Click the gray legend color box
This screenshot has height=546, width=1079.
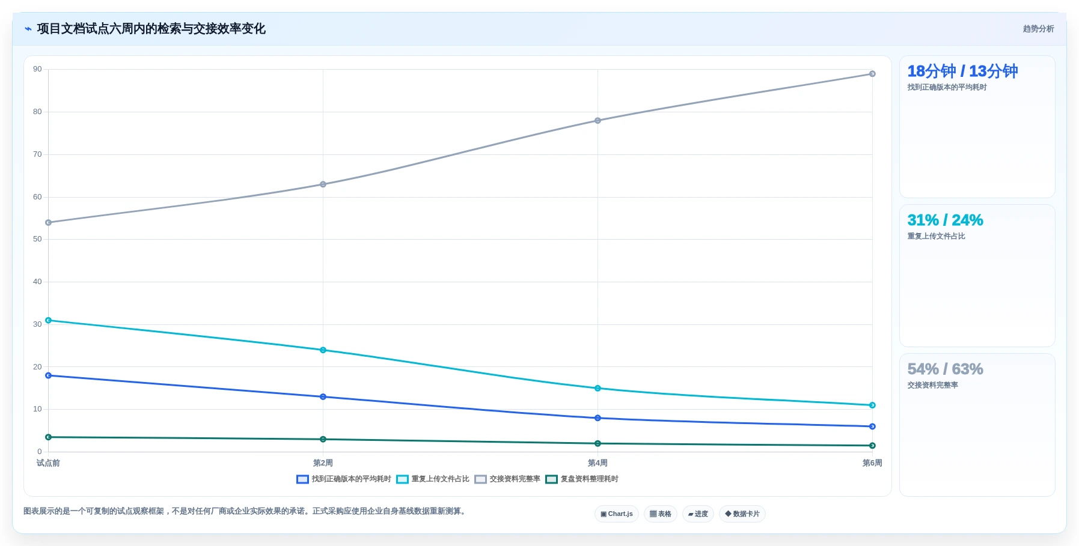(480, 479)
